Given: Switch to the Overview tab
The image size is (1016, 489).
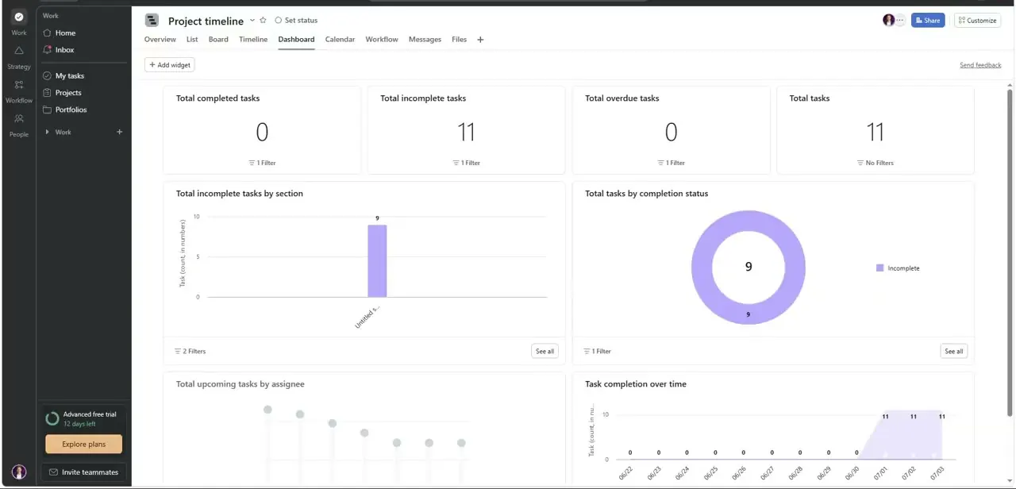Looking at the screenshot, I should pyautogui.click(x=160, y=40).
